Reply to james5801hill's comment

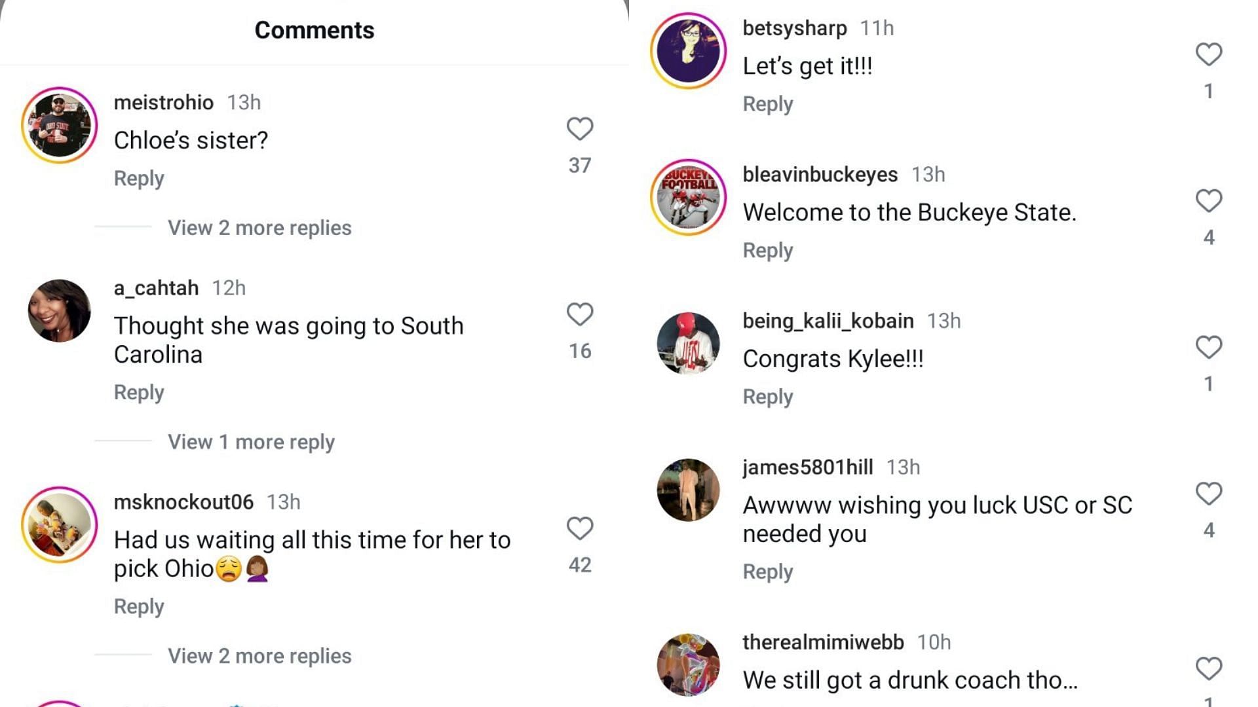[x=767, y=571]
